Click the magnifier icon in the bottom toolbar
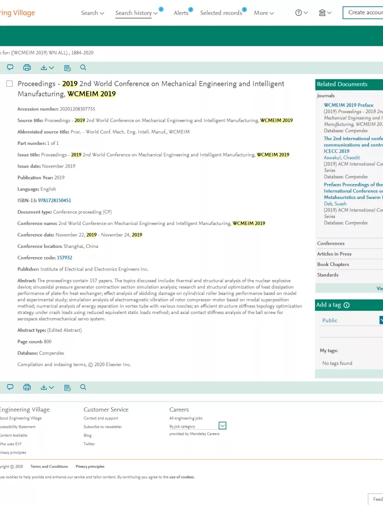Image resolution: width=383 pixels, height=505 pixels. [x=83, y=387]
